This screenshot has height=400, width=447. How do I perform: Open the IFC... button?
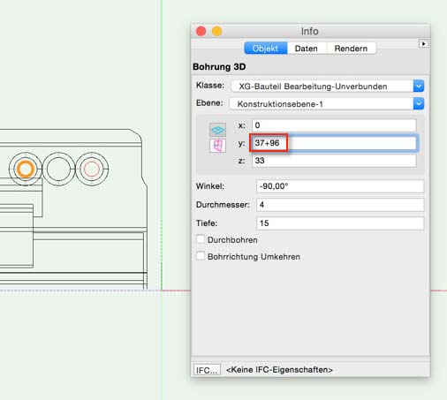(x=207, y=370)
